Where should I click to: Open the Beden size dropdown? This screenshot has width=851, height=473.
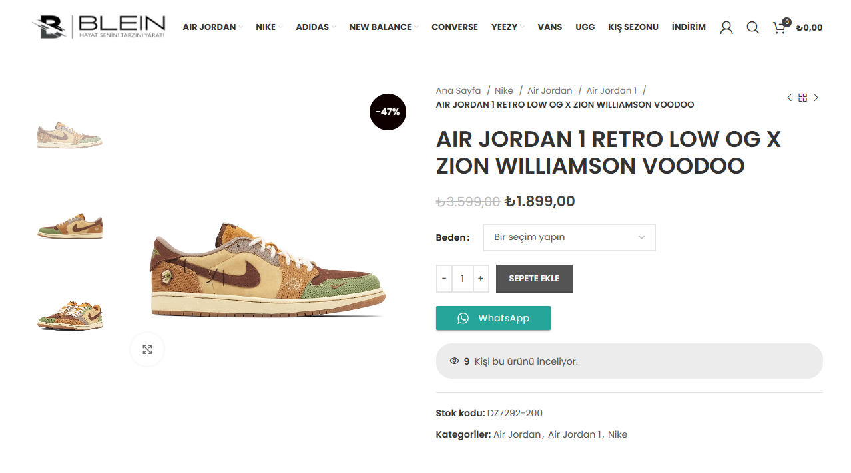[x=569, y=237]
